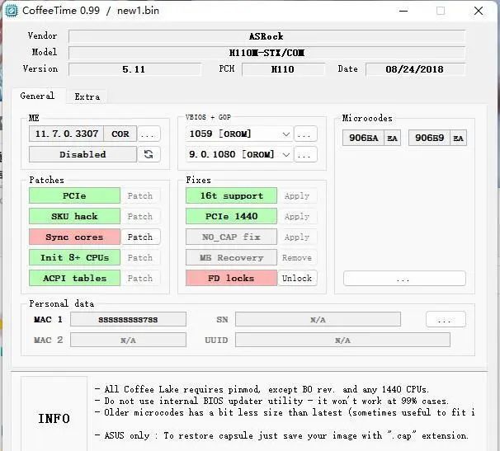Click the line about Coffee Lake pinmod
This screenshot has width=500, height=451.
pos(262,389)
